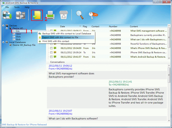This screenshot has width=172, height=128.
Task: Tick checkbox for 19:41:57 message row
Action: click(x=51, y=57)
